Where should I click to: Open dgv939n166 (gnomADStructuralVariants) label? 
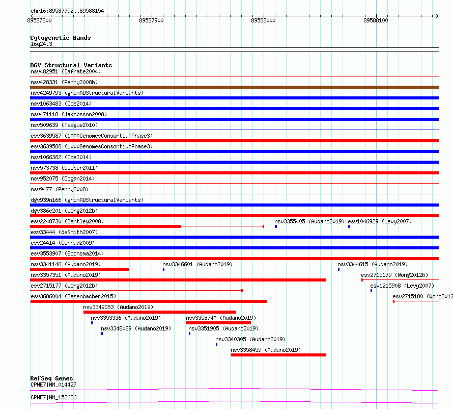87,200
